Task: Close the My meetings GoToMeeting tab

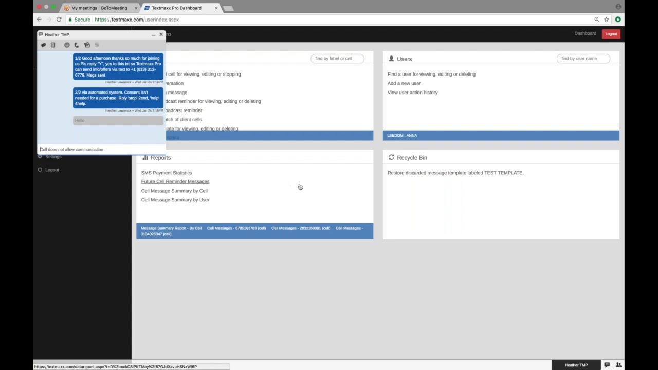Action: (x=136, y=8)
